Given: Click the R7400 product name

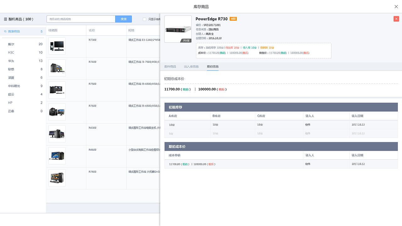Looking at the screenshot, I should (x=93, y=62).
